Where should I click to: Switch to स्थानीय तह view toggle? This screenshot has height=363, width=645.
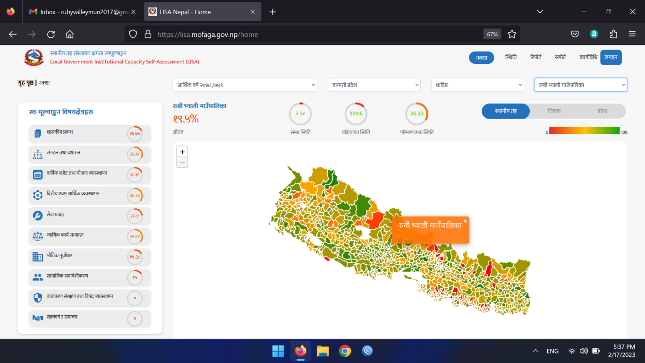[506, 111]
